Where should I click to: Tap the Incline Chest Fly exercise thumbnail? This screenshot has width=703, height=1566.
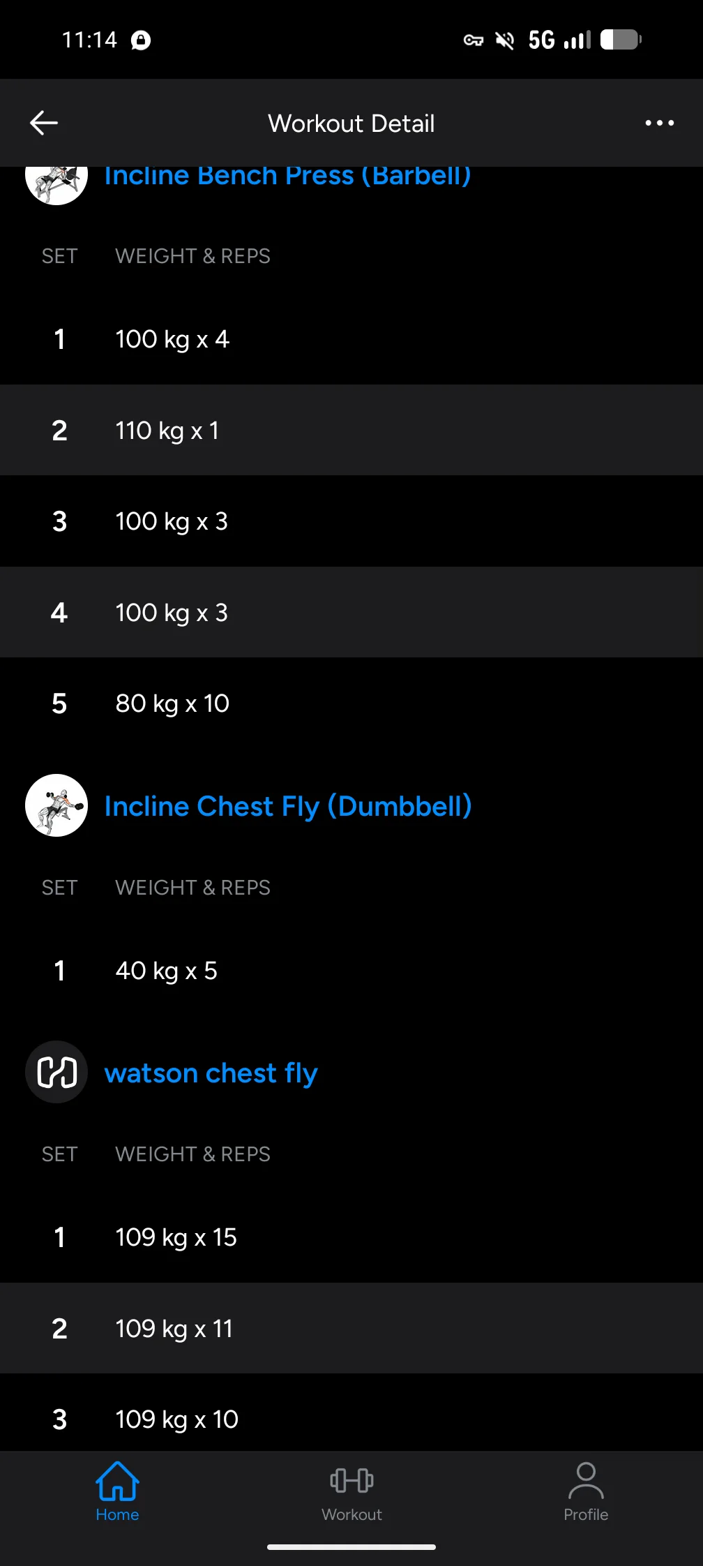click(x=56, y=805)
